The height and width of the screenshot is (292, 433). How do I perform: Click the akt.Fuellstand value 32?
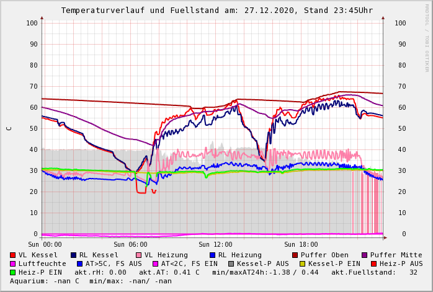tap(413, 272)
